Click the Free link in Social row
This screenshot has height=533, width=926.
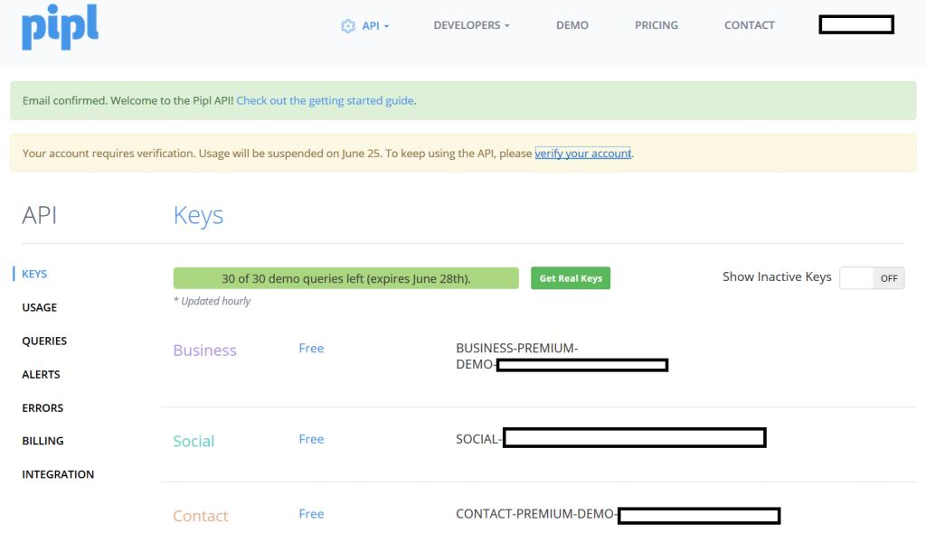pyautogui.click(x=311, y=439)
